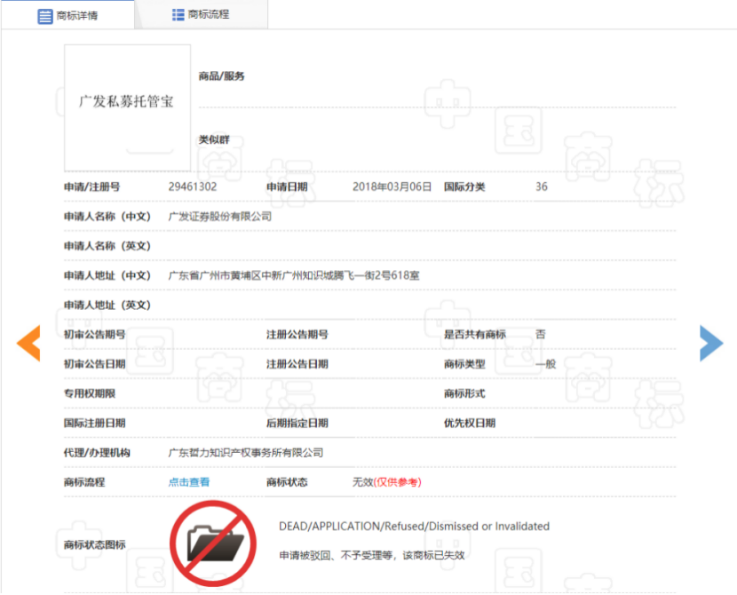Click the 代理/办理机构 label
Image resolution: width=737 pixels, height=595 pixels.
point(97,453)
